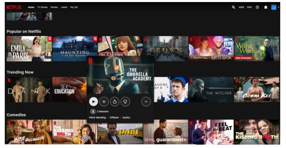
Task: Click the Netflix logo
Action: click(x=14, y=7)
